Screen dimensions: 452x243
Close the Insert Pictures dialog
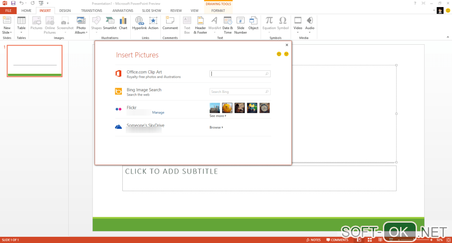point(287,45)
